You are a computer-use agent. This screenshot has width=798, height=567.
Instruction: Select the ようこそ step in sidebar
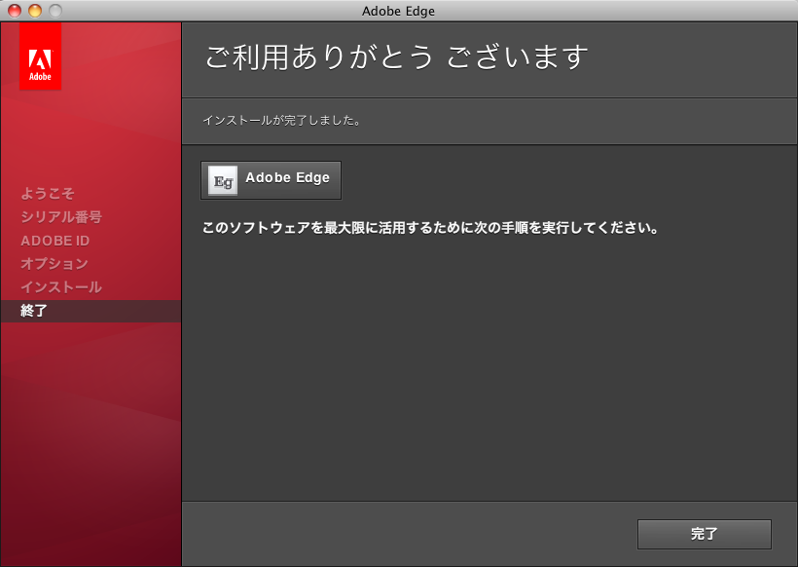48,194
